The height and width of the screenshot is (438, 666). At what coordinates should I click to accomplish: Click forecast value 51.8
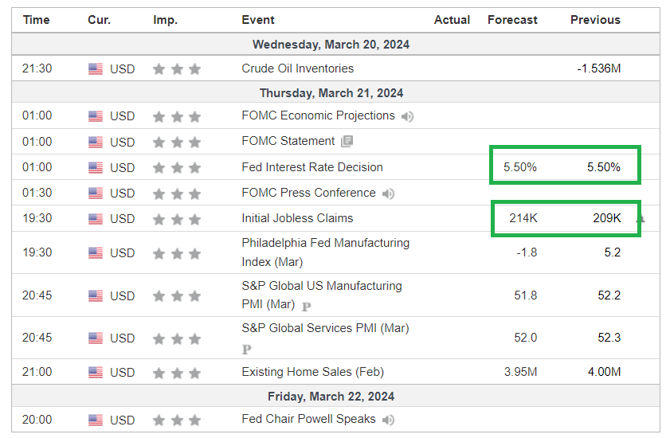coord(526,295)
